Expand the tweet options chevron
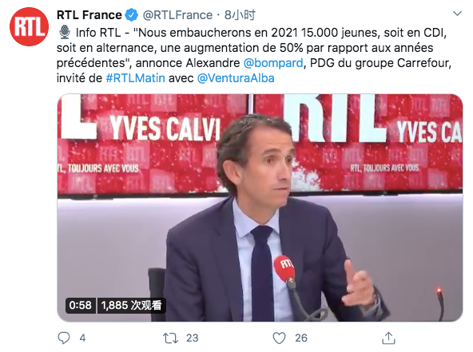This screenshot has height=352, width=473. point(457,14)
